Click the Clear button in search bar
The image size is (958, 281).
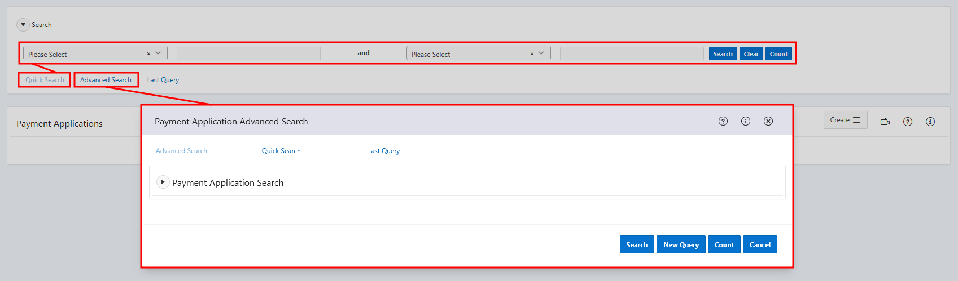tap(751, 54)
